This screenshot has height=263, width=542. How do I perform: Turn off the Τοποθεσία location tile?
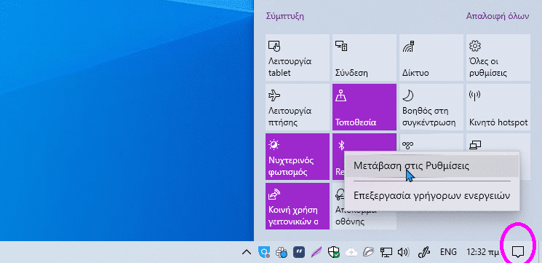[x=364, y=107]
